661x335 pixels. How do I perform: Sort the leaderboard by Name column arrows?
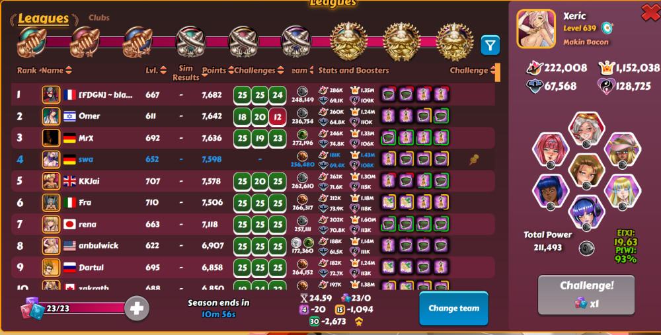pos(69,71)
